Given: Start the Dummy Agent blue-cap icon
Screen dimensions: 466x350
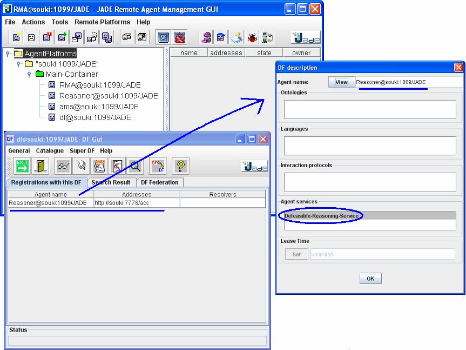Looking at the screenshot, I should [221, 37].
